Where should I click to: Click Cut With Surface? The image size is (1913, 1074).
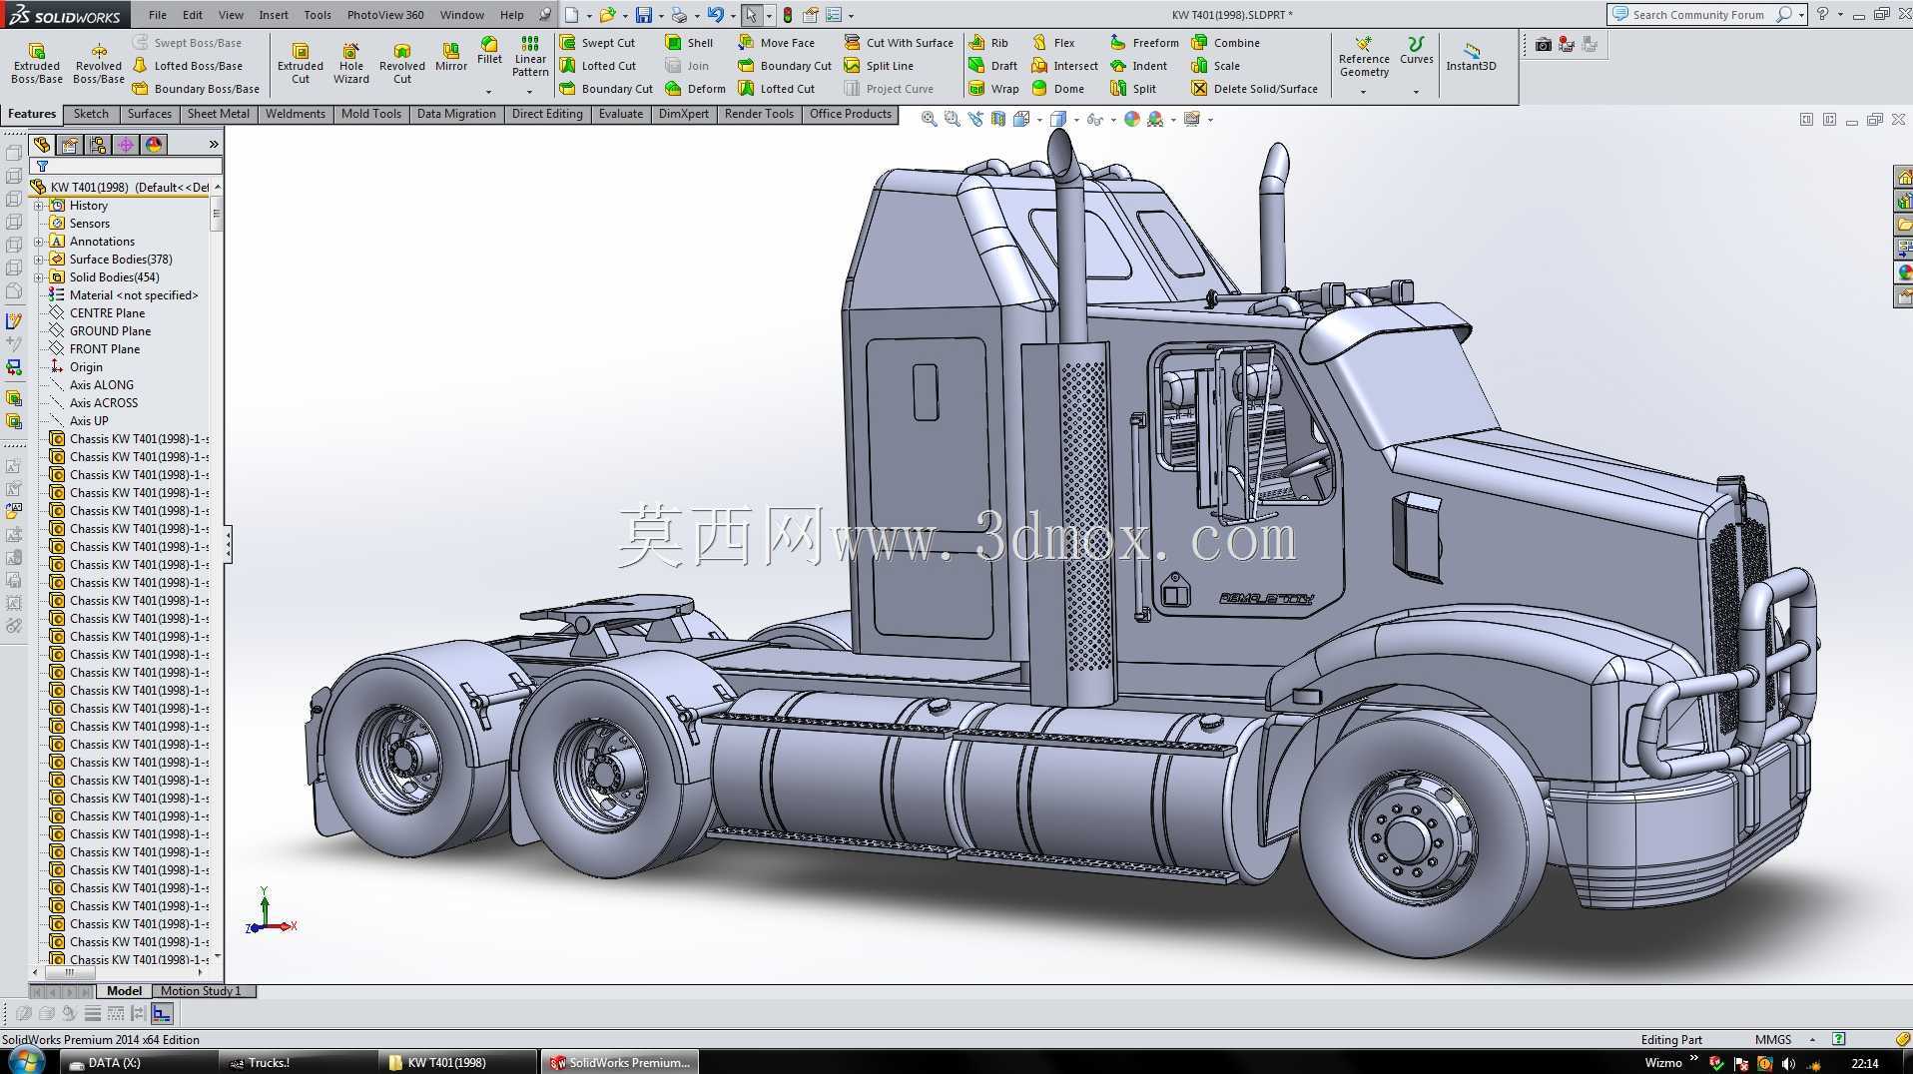[899, 43]
